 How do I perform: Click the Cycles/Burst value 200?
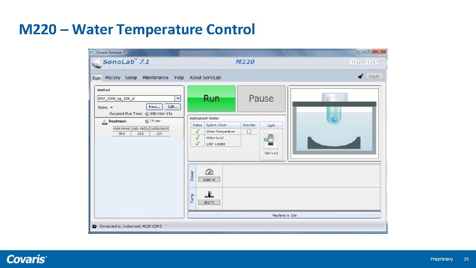[x=159, y=134]
